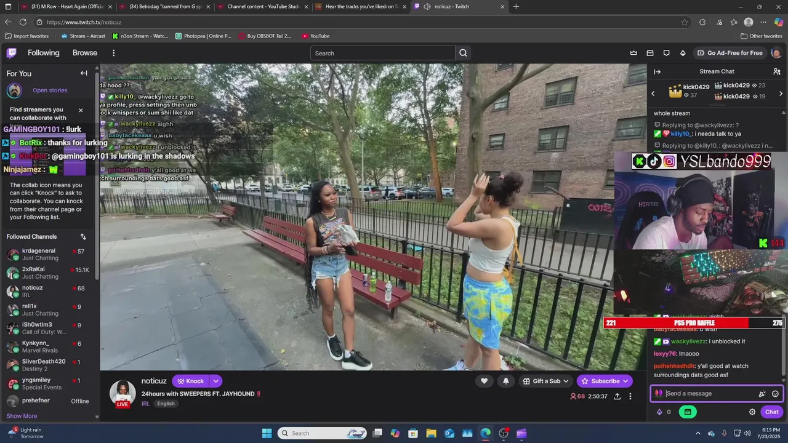Open the Browse tab
The height and width of the screenshot is (443, 788).
tap(85, 53)
